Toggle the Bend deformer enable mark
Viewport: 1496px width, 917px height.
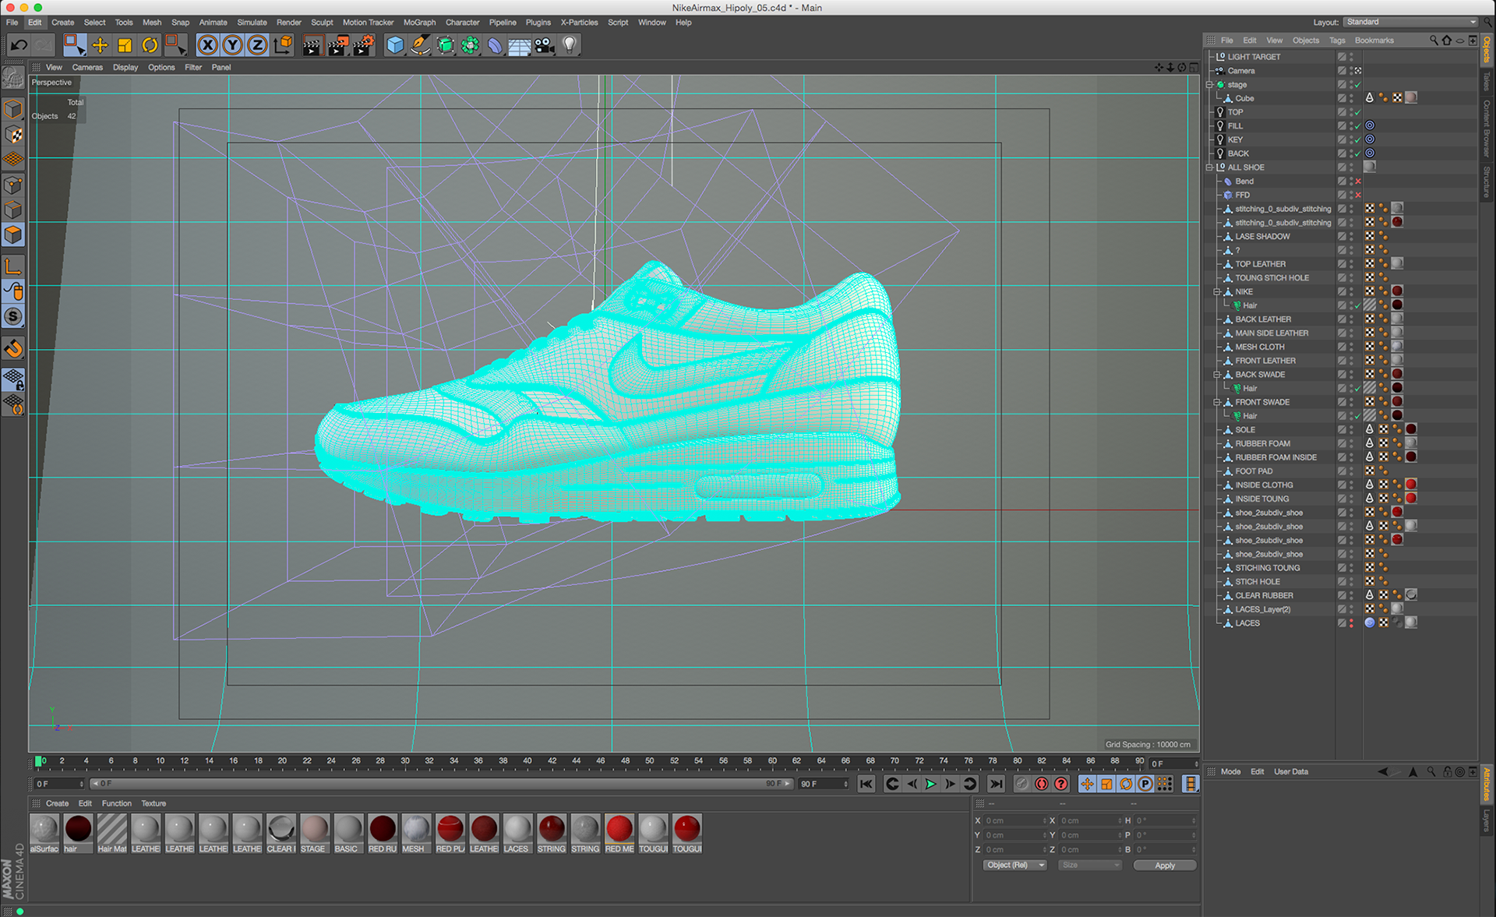(1358, 182)
